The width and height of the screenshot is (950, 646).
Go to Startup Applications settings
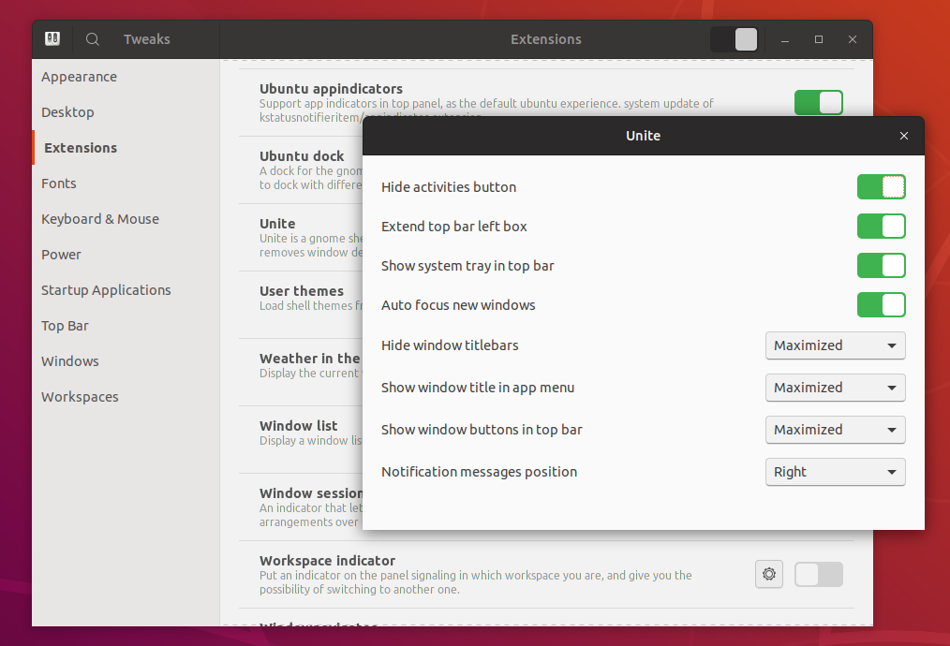point(106,289)
